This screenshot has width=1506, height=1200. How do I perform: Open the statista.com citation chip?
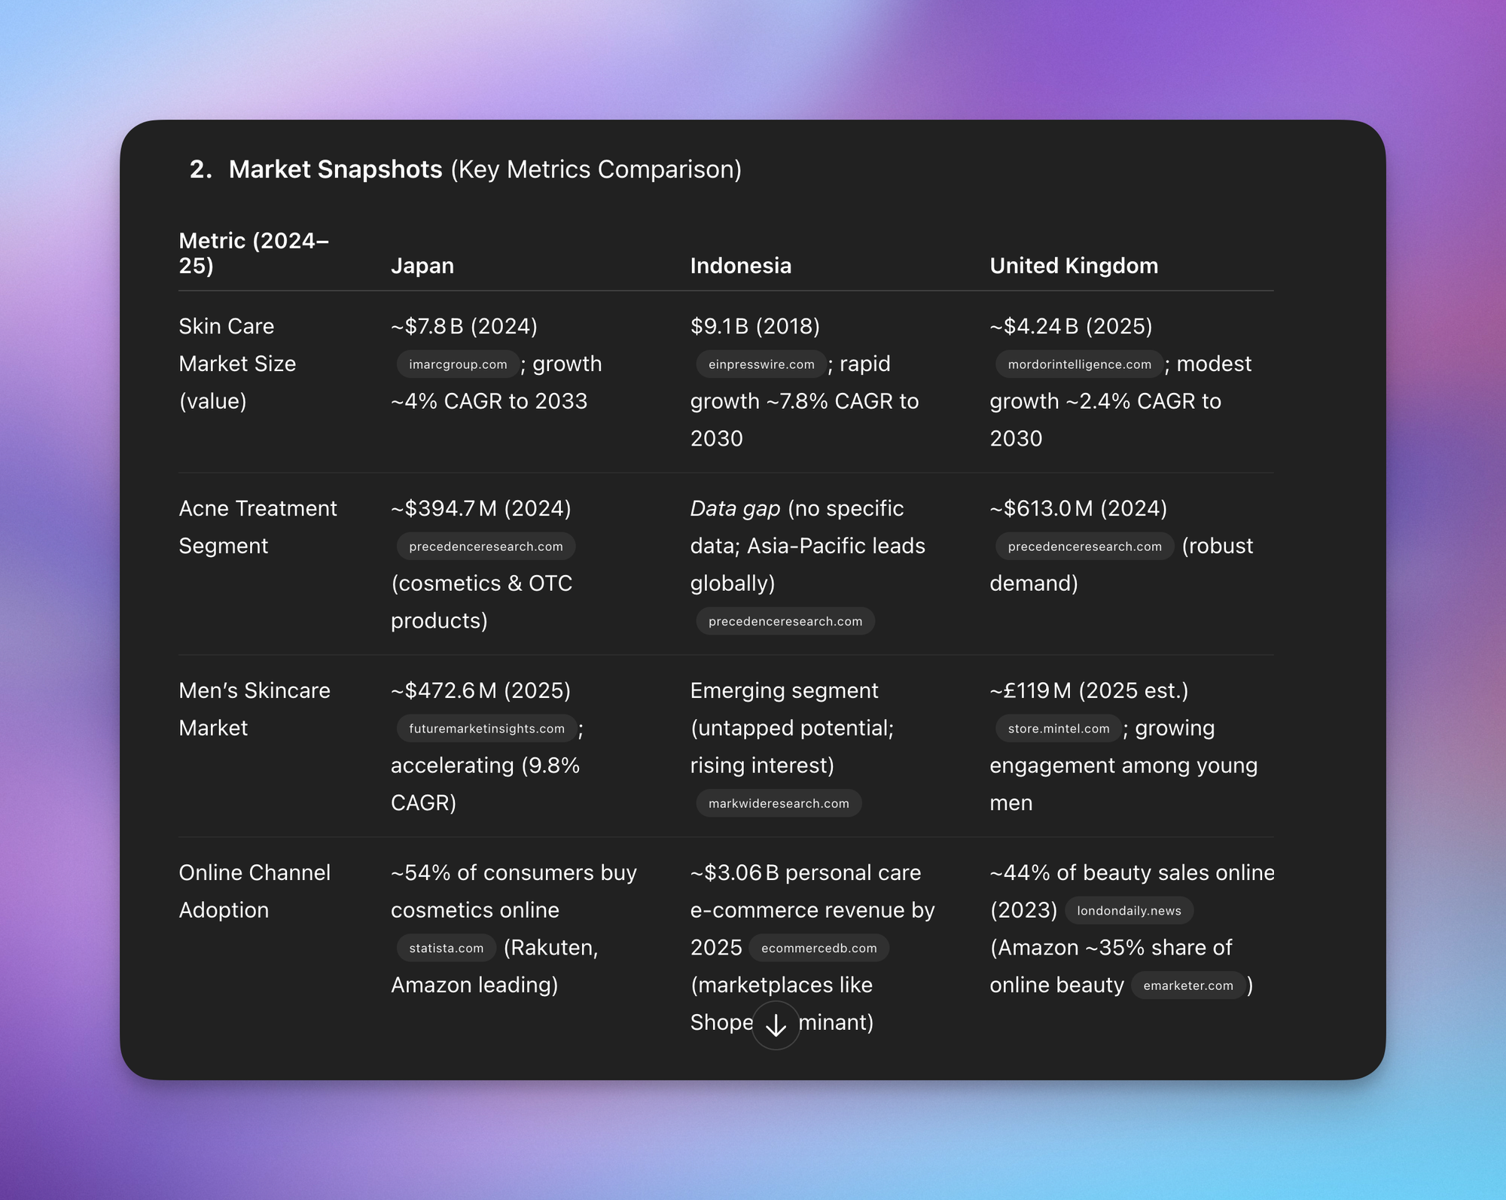pos(446,948)
